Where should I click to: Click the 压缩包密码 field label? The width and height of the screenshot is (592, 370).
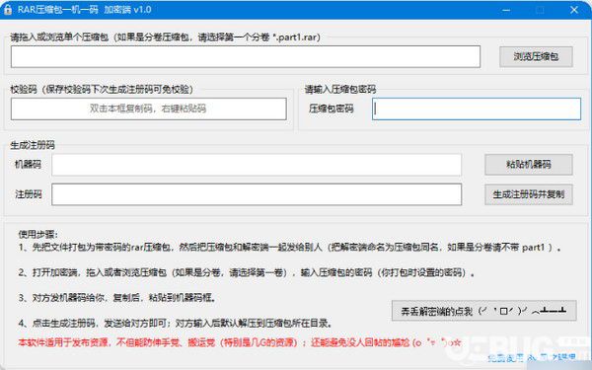(332, 109)
